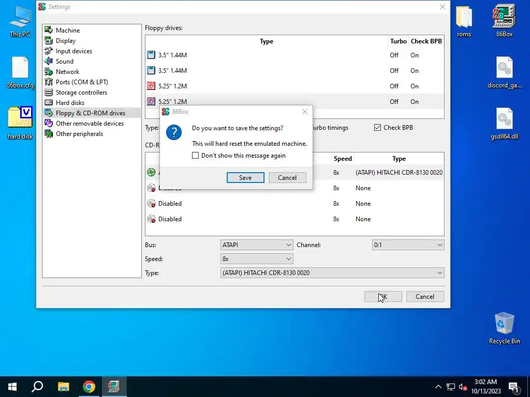Go to Hard disks settings page
Viewport: 530px width, 397px height.
click(x=70, y=103)
